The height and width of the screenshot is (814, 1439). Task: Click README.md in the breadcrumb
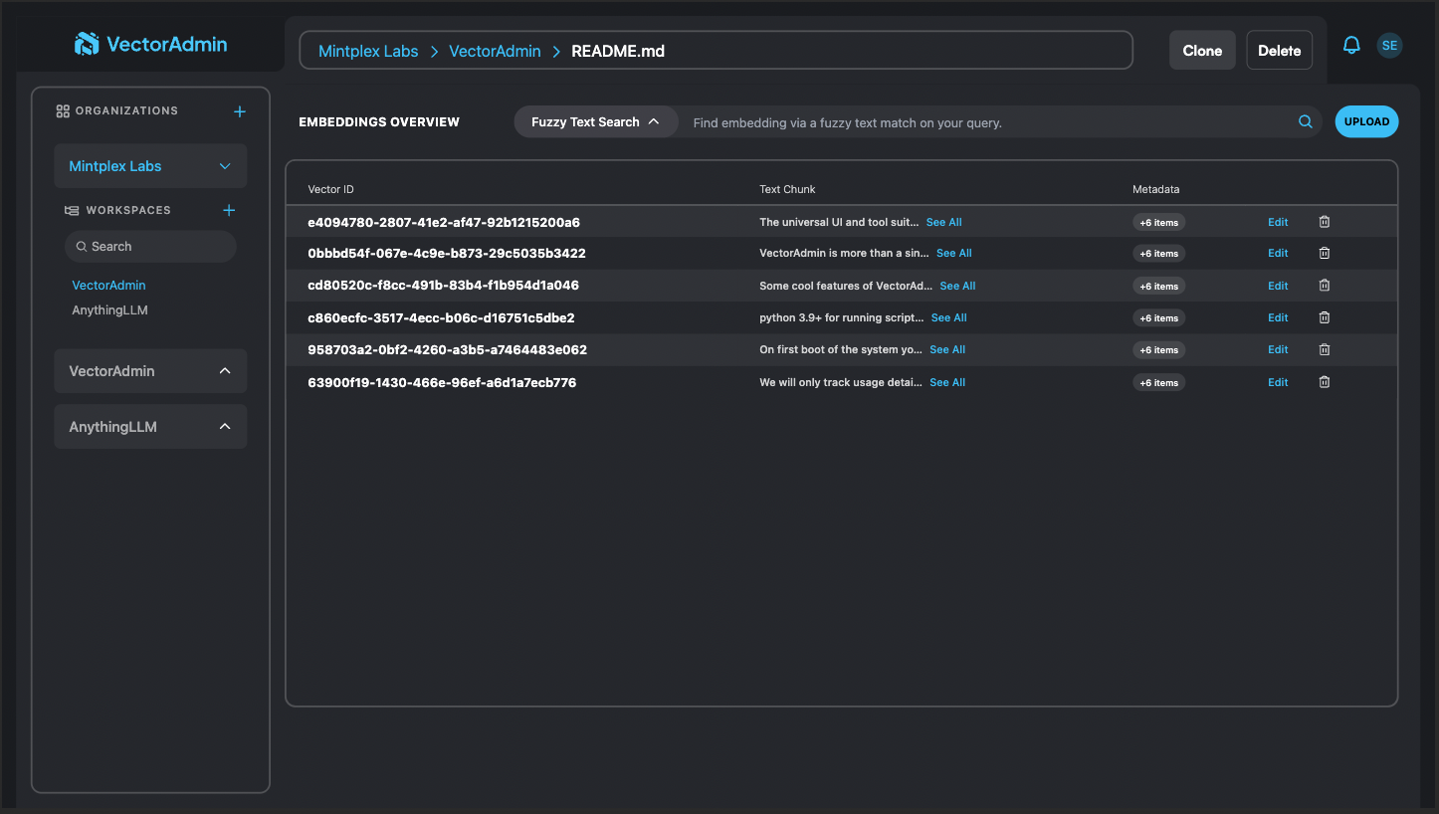point(618,51)
